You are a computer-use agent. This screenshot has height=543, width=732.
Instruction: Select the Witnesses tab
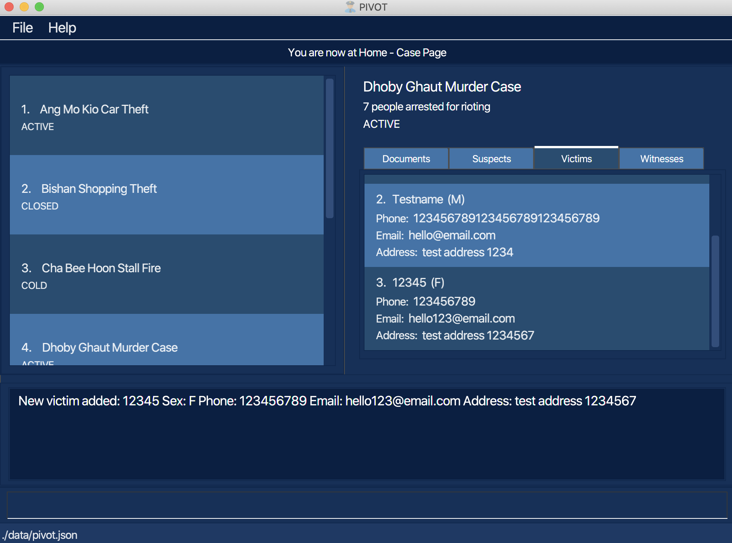tap(661, 159)
